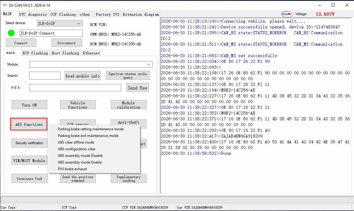Select the MAIN tab
354x211 pixels.
pos(7,14)
